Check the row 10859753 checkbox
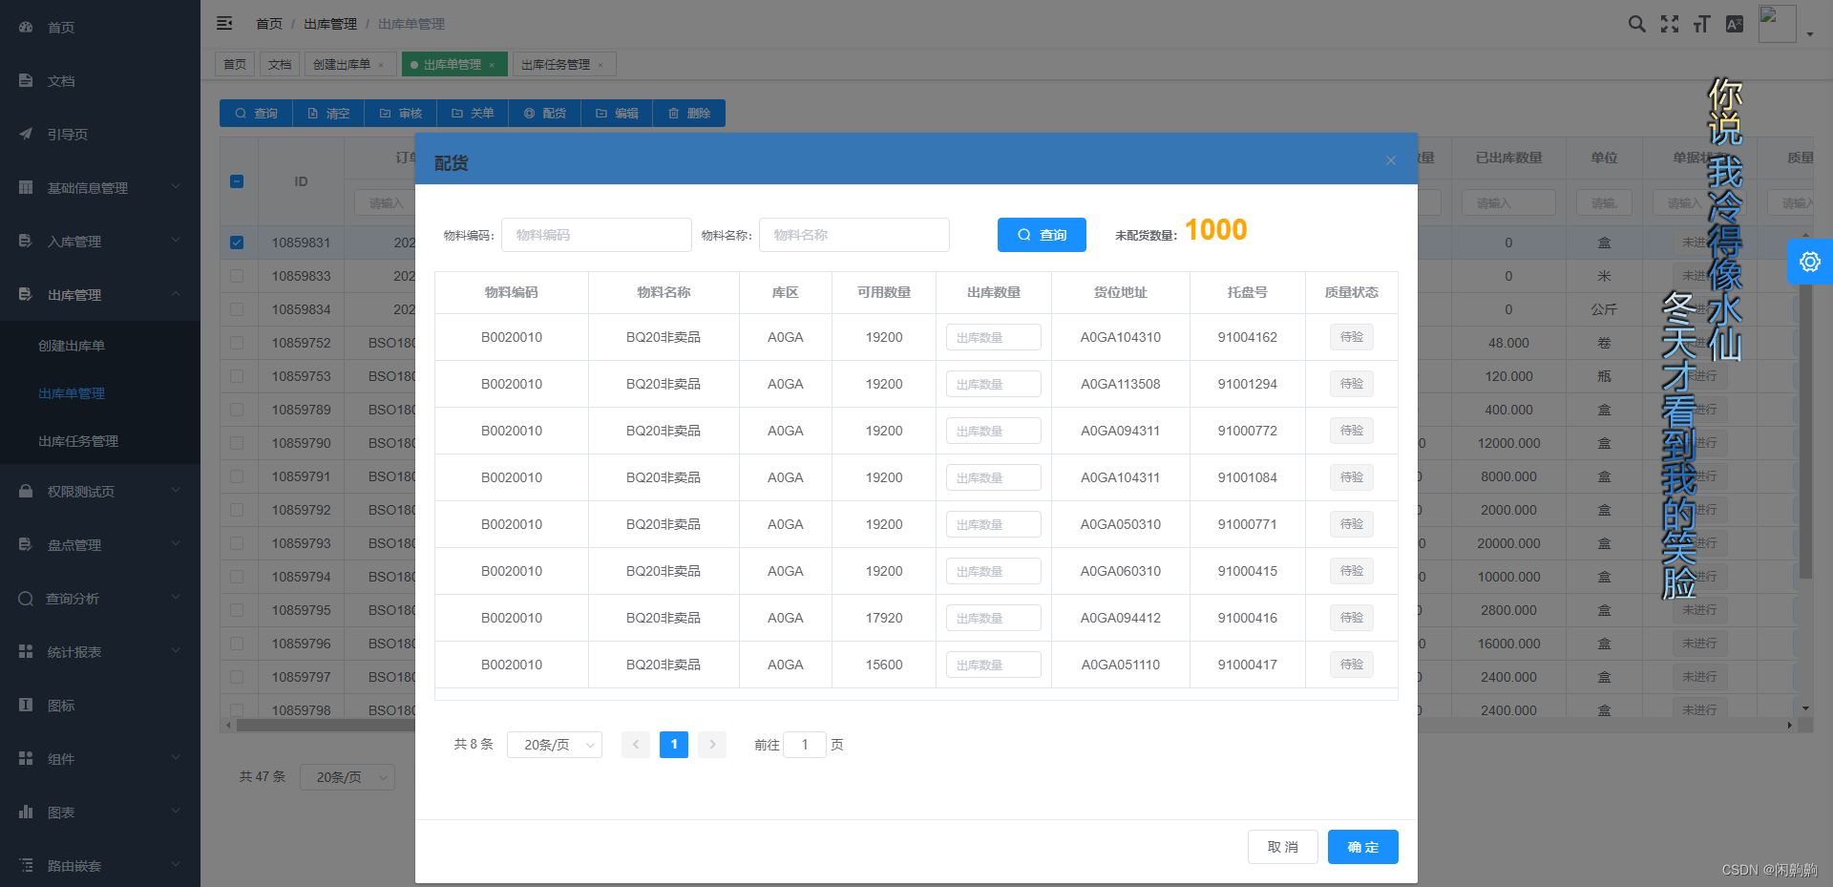The width and height of the screenshot is (1833, 887). click(237, 376)
